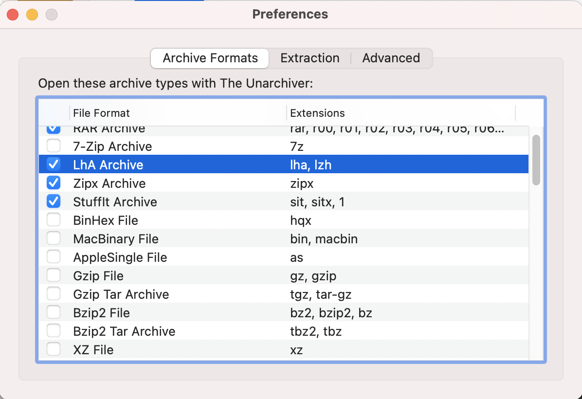This screenshot has width=582, height=399.
Task: Enable the 7-Zip Archive checkbox
Action: tap(54, 145)
